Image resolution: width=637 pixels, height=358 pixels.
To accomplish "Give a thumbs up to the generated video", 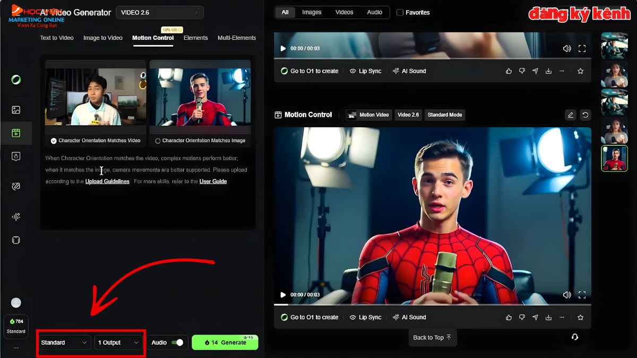I will pyautogui.click(x=508, y=317).
